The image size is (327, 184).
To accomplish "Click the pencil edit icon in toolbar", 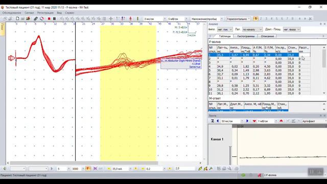I will (x=36, y=18).
